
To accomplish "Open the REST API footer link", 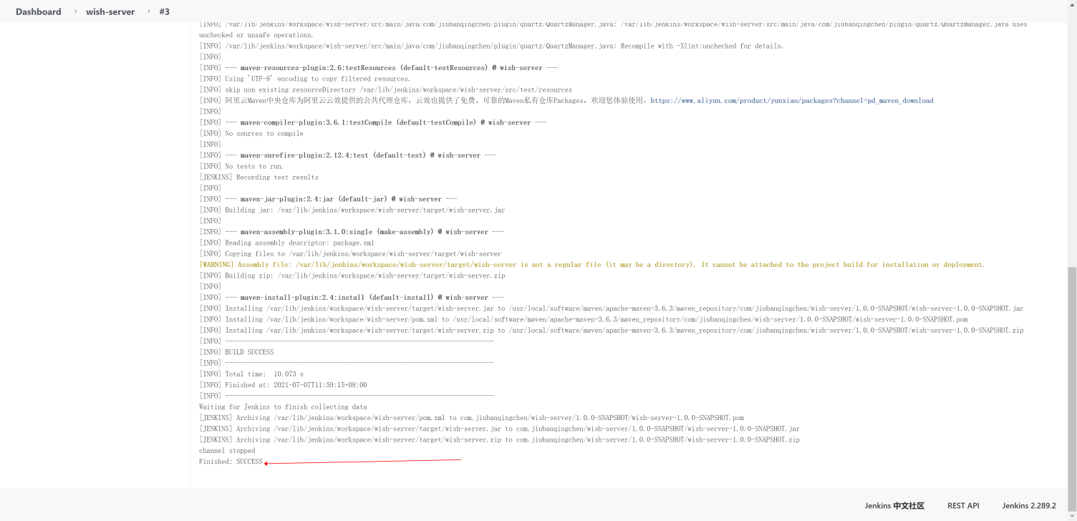I will pyautogui.click(x=963, y=505).
